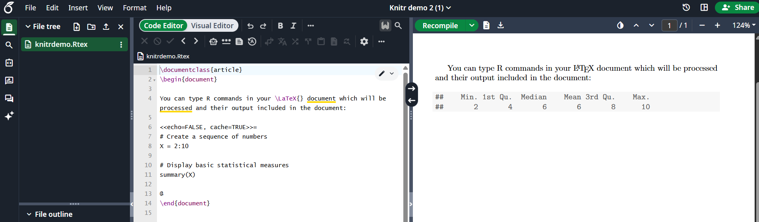The image size is (759, 222).
Task: Switch to Code Editor mode
Action: click(x=163, y=25)
